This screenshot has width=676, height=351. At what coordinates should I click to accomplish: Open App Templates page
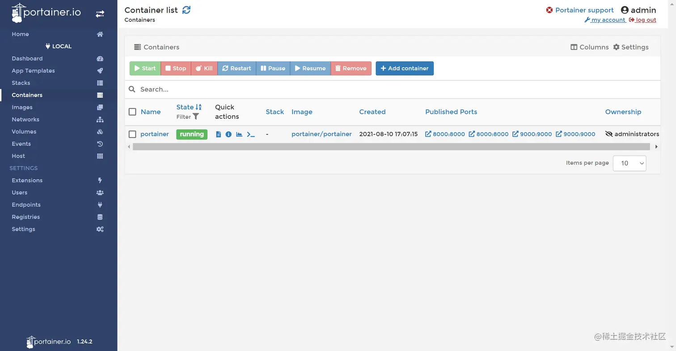click(x=58, y=71)
